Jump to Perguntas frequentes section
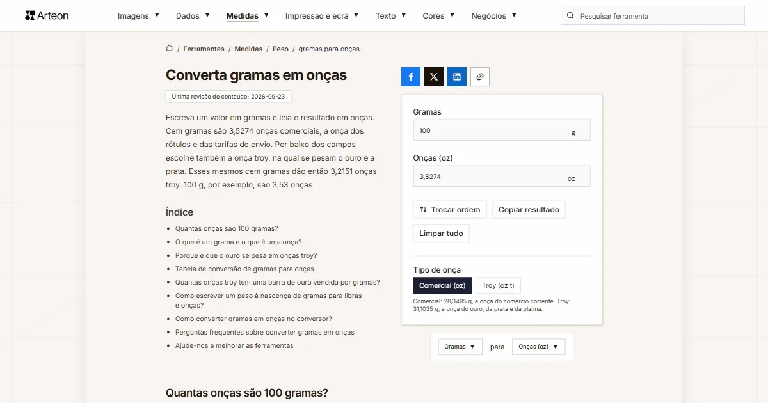 coord(265,332)
